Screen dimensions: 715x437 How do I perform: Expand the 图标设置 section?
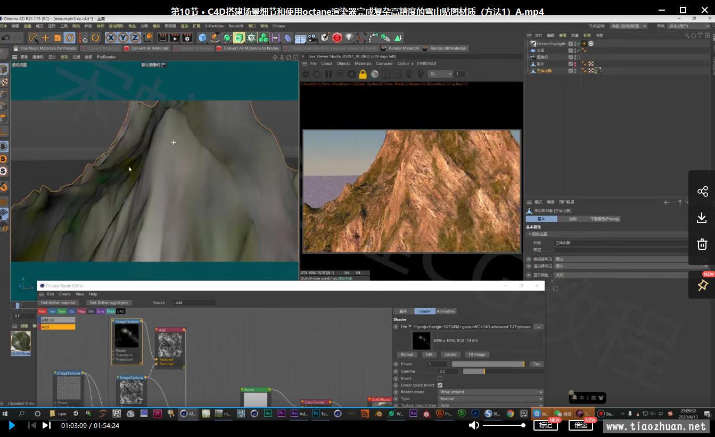(x=538, y=234)
